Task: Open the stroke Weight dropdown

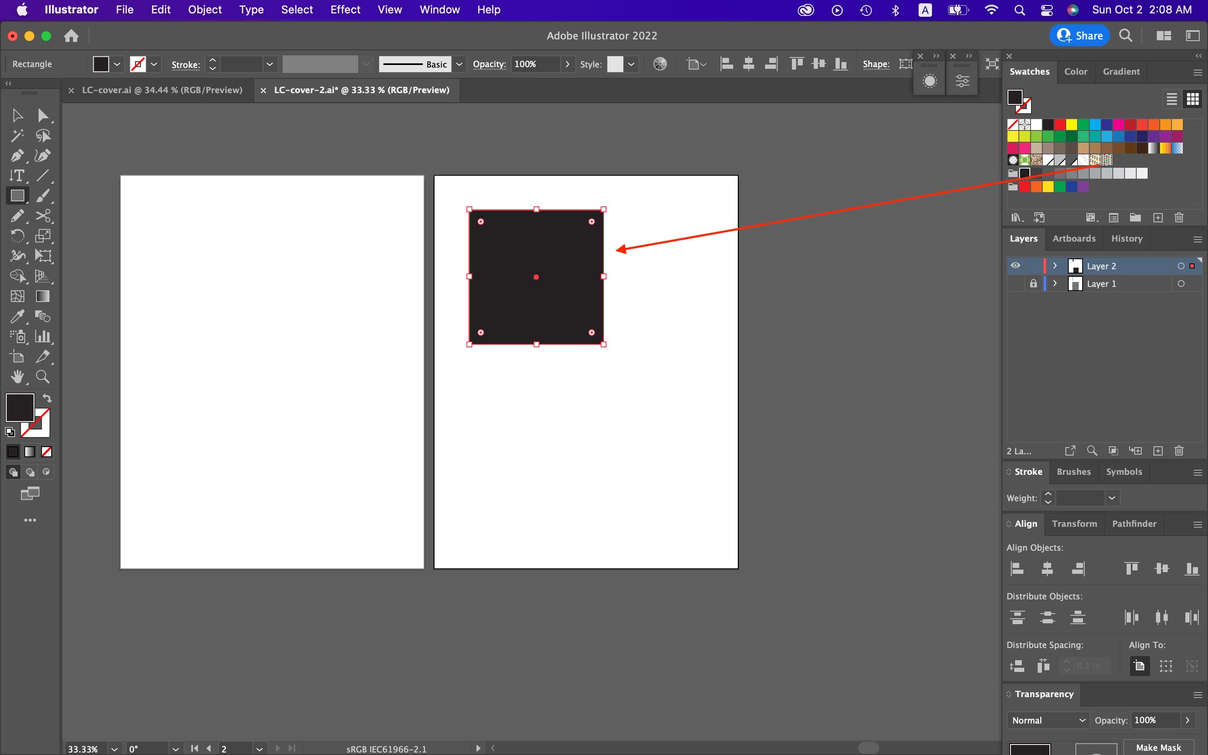Action: [x=1112, y=498]
